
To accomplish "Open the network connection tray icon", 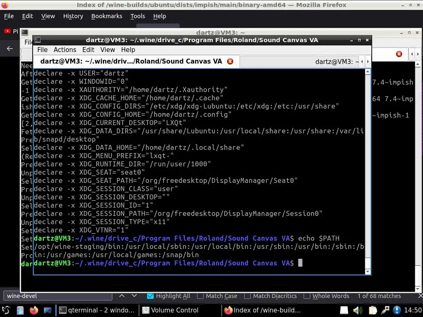I will coord(385,310).
